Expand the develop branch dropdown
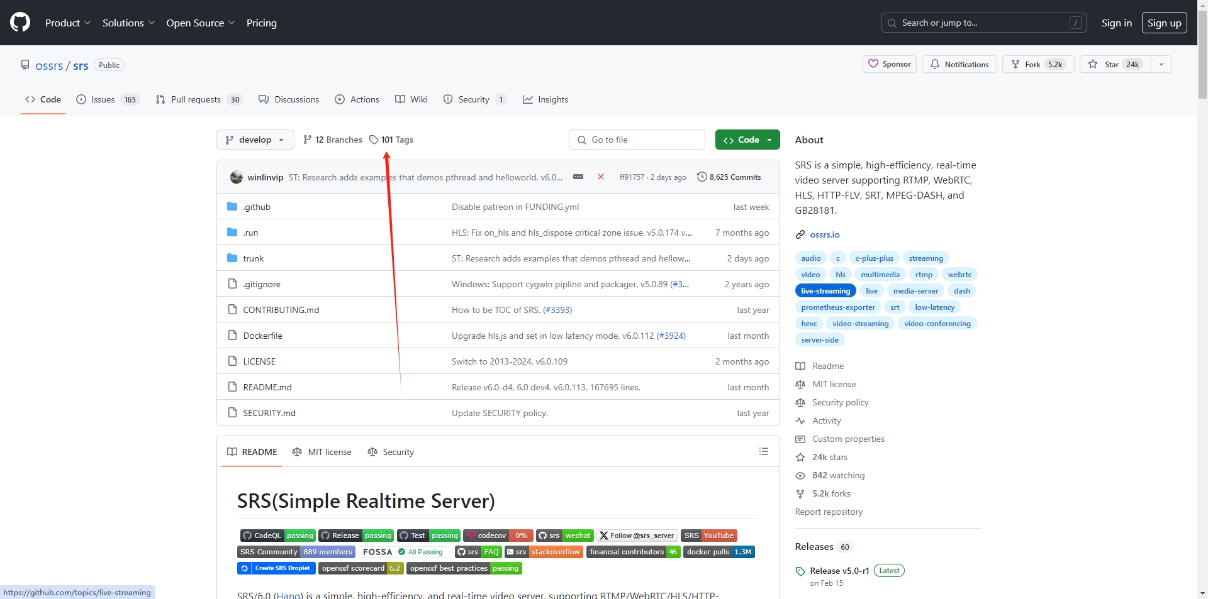 [255, 140]
